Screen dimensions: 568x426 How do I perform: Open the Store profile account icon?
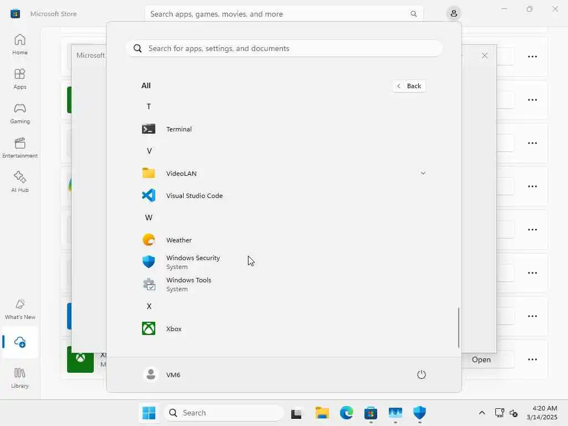[x=454, y=14]
